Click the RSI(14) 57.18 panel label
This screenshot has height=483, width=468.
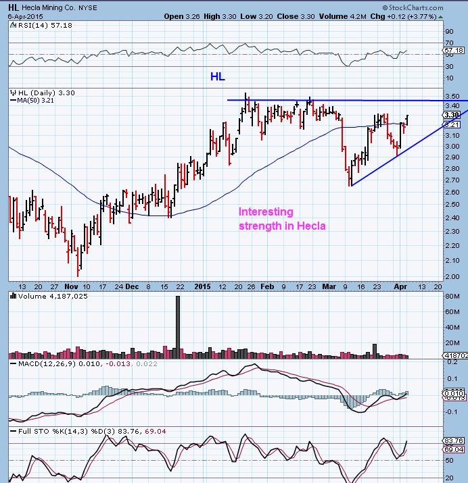click(45, 25)
